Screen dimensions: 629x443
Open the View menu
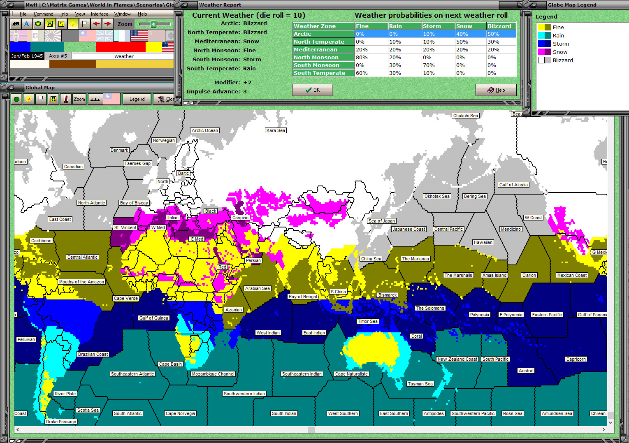pos(80,14)
